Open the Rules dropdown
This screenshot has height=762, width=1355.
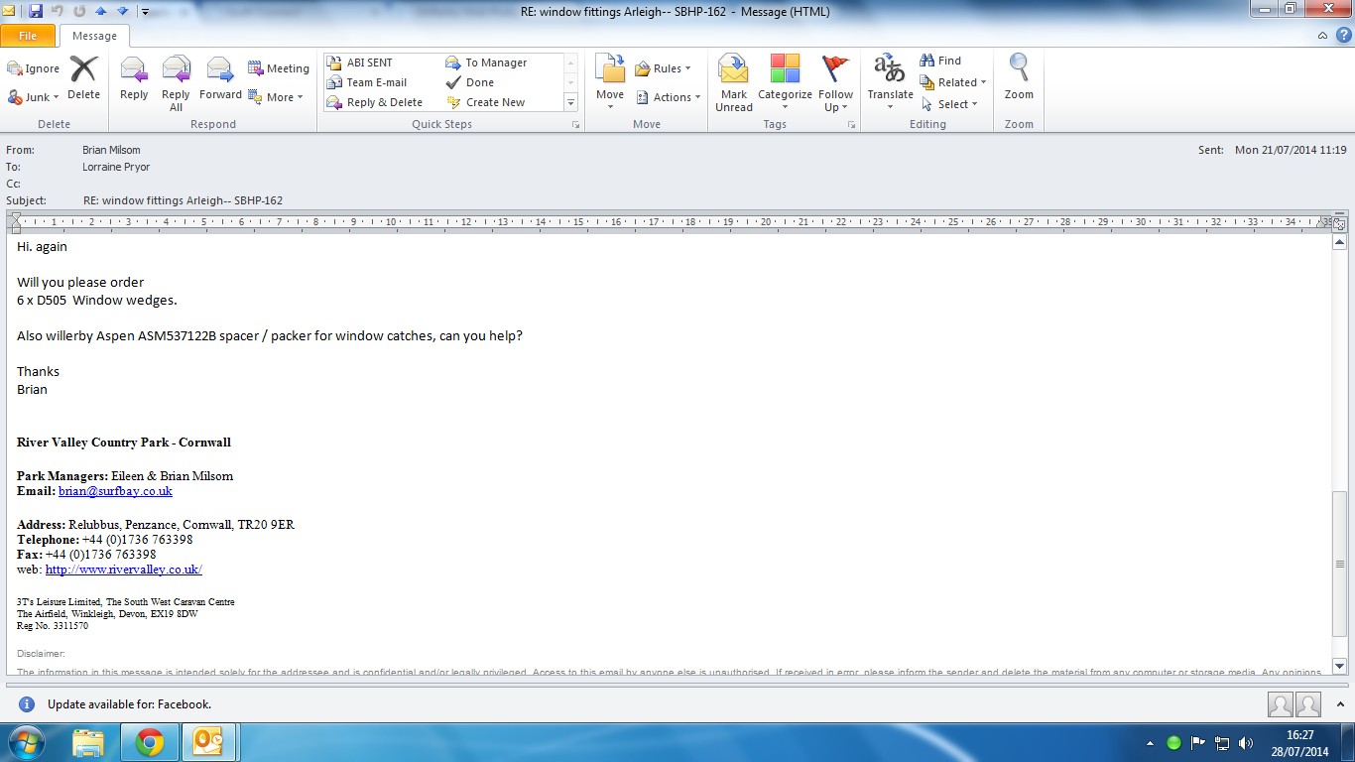[662, 68]
